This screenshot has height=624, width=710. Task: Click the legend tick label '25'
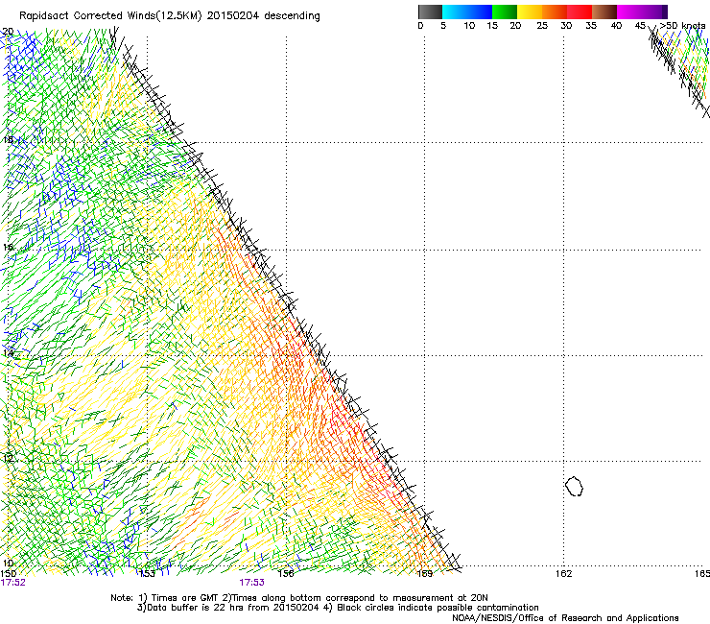[542, 26]
